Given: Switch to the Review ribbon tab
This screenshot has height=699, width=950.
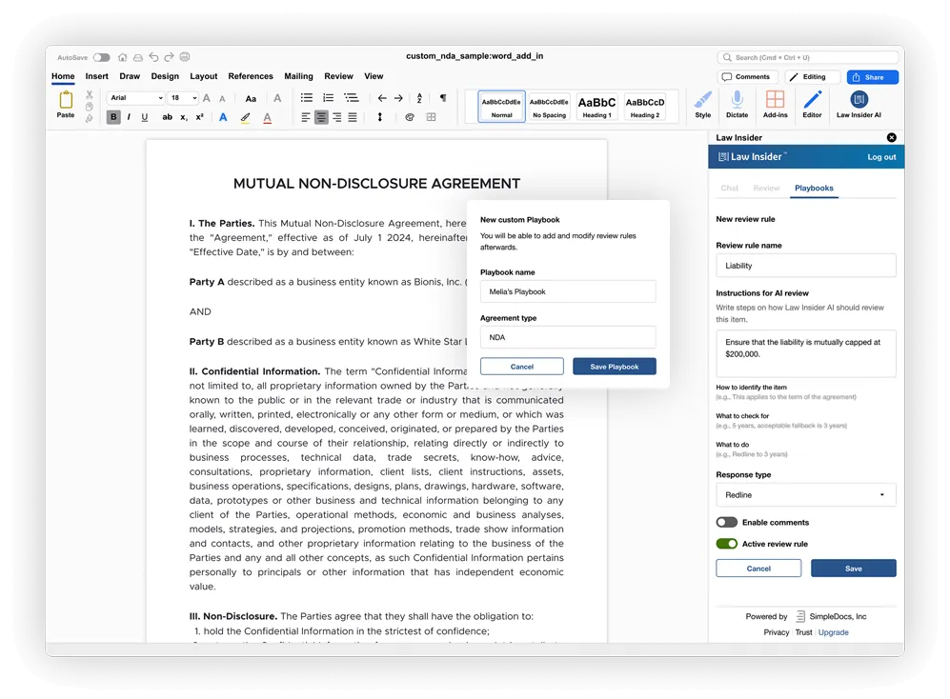Looking at the screenshot, I should tap(338, 76).
